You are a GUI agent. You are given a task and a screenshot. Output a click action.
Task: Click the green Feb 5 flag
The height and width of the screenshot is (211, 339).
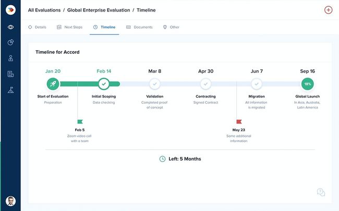pos(80,121)
